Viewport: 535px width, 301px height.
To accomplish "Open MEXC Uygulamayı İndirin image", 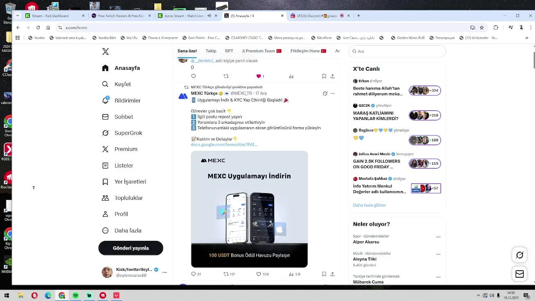I will 249,209.
